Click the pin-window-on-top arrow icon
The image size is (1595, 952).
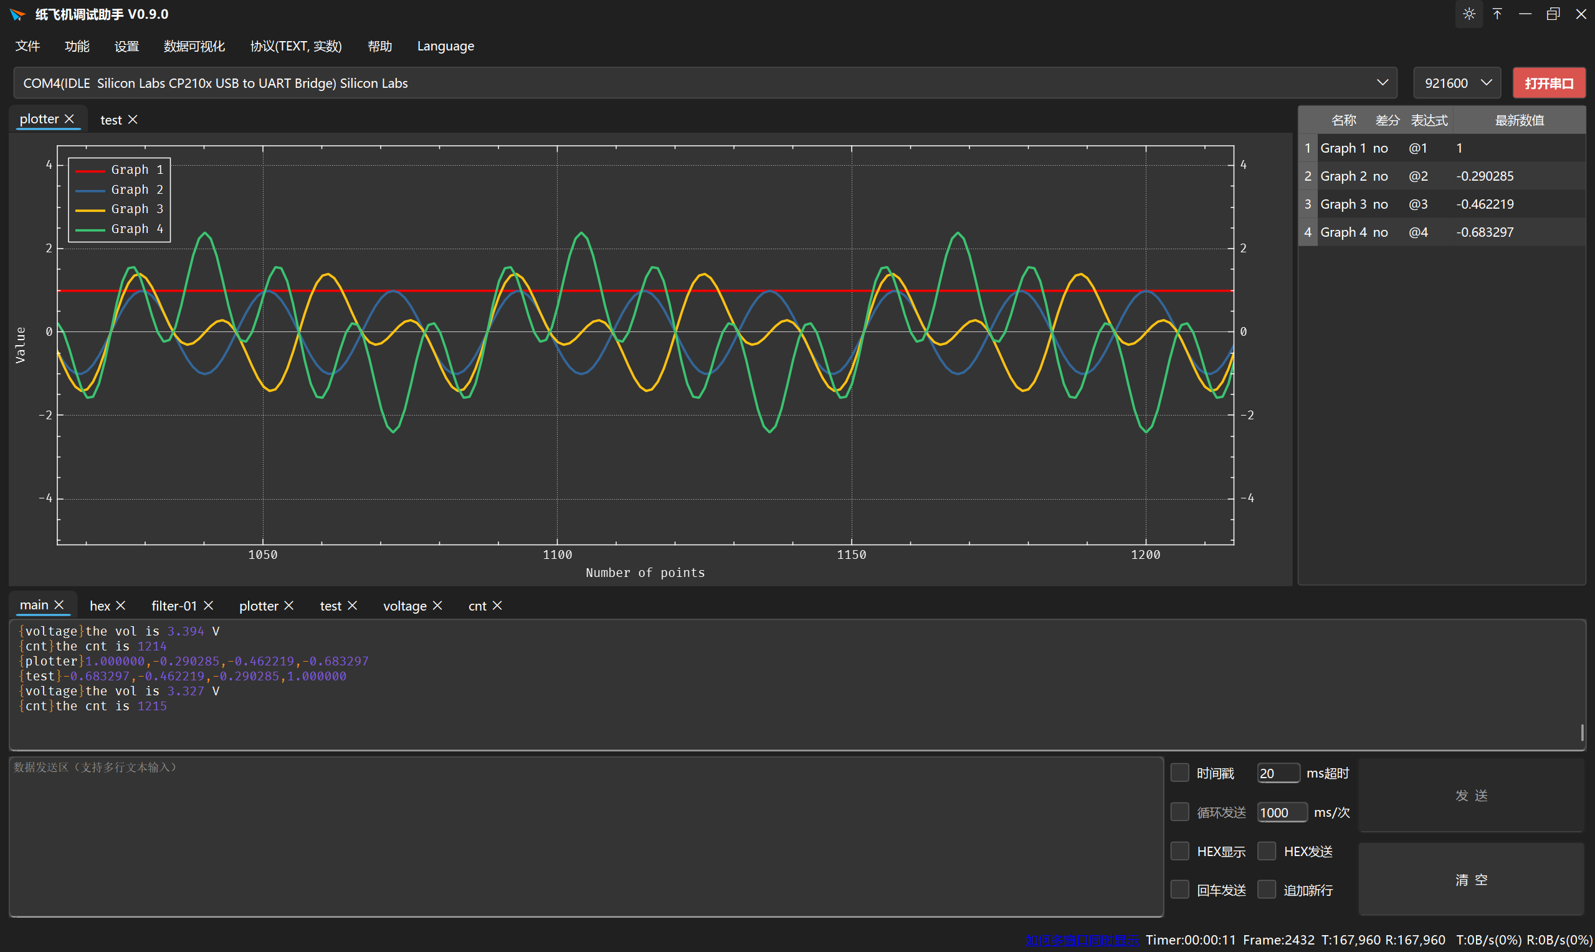1497,14
